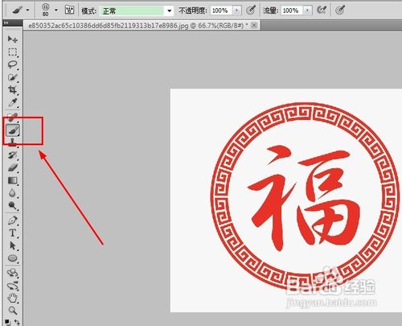Select the Quick Selection tool

coord(12,77)
